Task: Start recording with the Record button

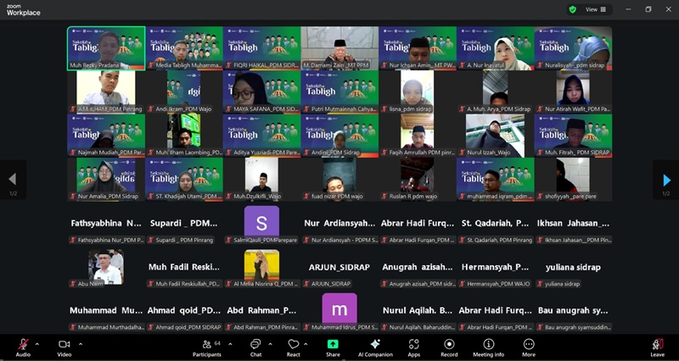Action: click(x=449, y=346)
